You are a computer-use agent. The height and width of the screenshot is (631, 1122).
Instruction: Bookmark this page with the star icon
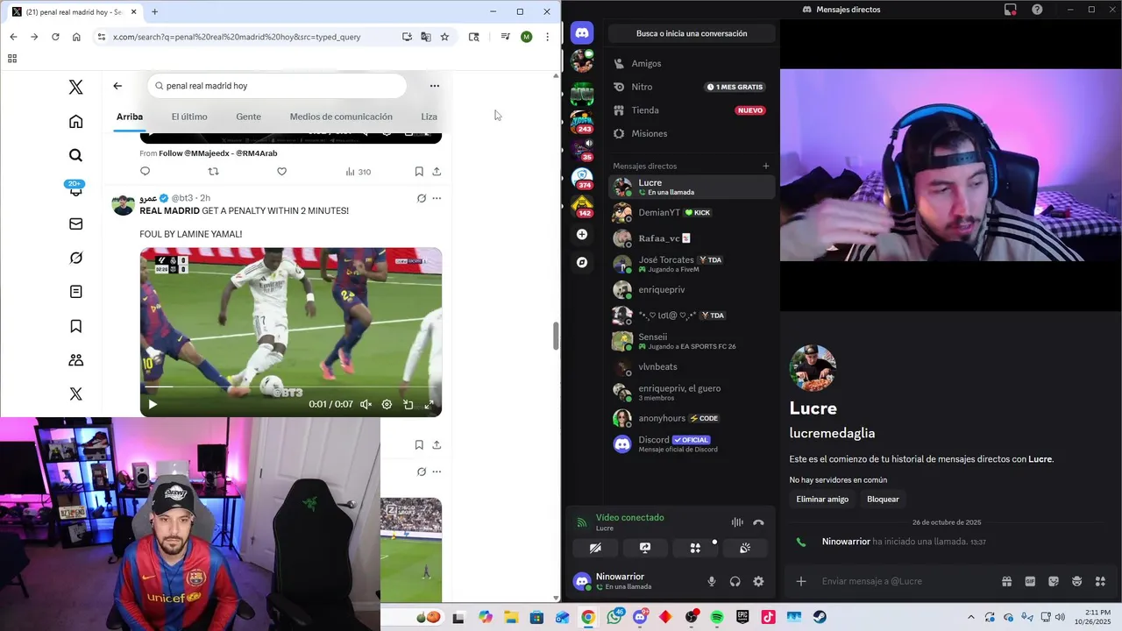tap(444, 37)
